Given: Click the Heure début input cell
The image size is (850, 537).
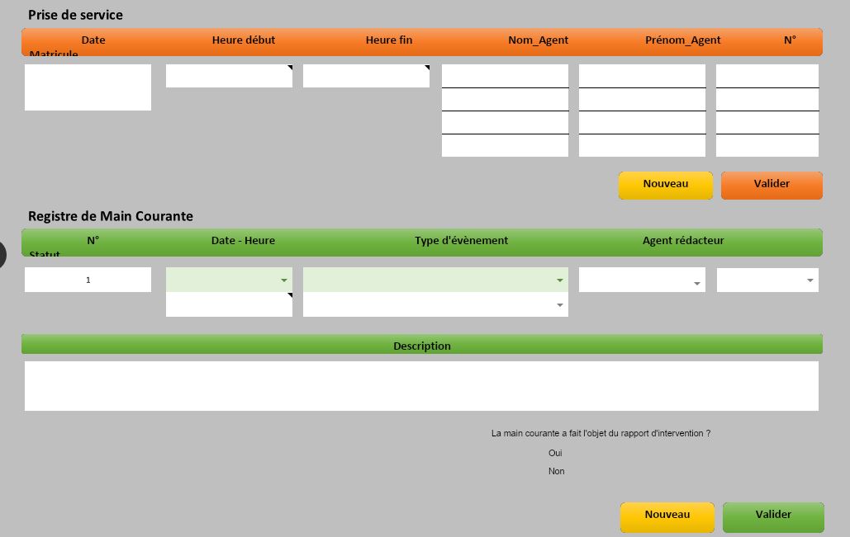Looking at the screenshot, I should click(x=229, y=76).
